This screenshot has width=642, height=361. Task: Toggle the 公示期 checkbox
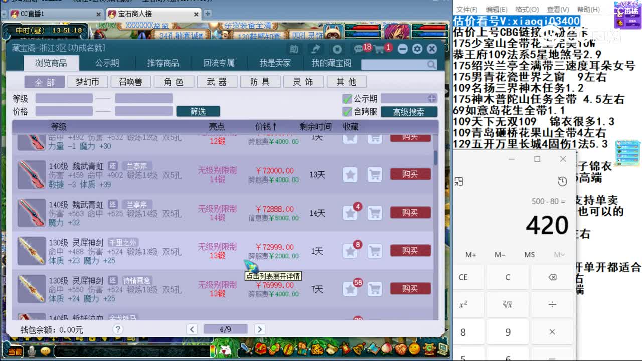coord(347,99)
